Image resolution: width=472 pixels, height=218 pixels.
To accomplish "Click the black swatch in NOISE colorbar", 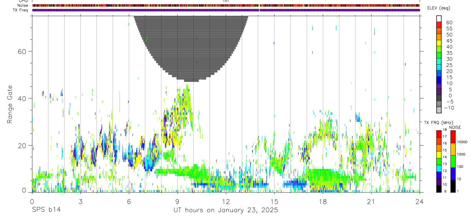I will [x=453, y=186].
